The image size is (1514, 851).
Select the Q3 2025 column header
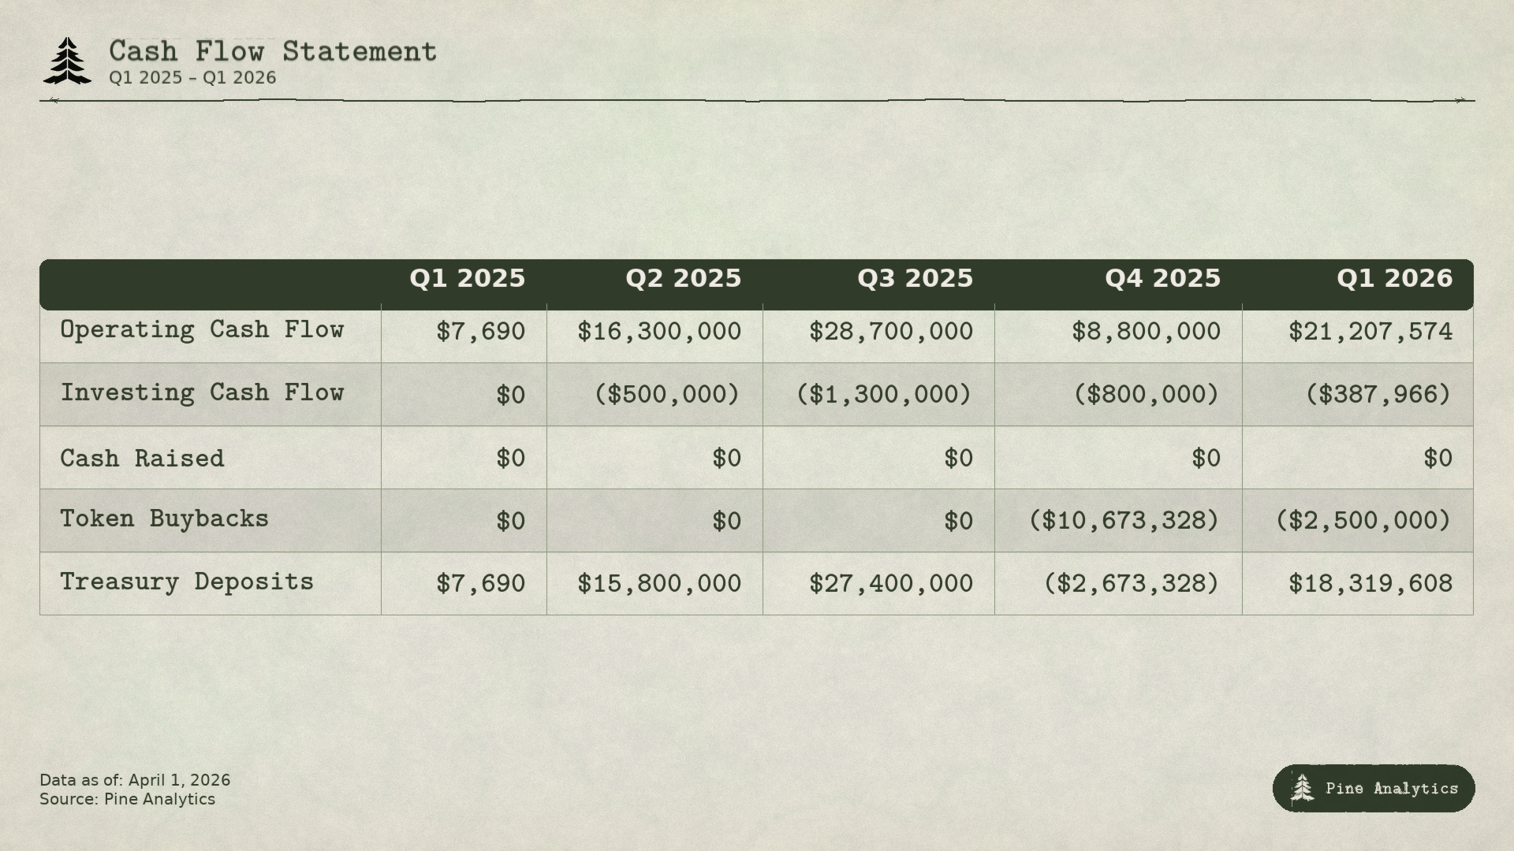coord(915,279)
